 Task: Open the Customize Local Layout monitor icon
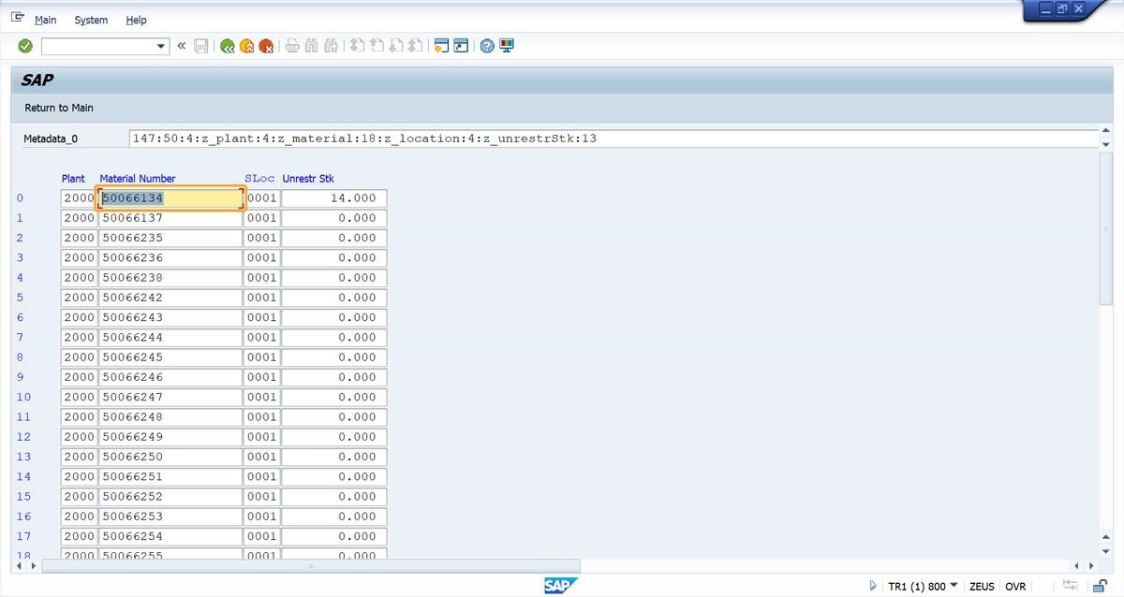[x=507, y=46]
